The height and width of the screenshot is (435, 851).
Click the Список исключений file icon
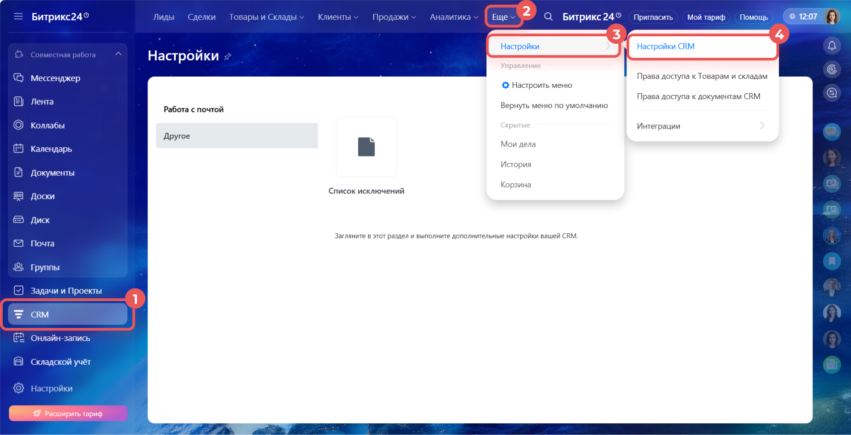click(x=366, y=147)
